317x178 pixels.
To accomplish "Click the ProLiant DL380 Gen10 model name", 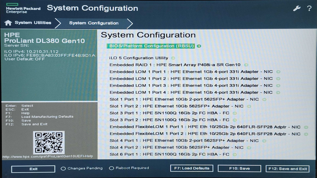I will click(44, 41).
